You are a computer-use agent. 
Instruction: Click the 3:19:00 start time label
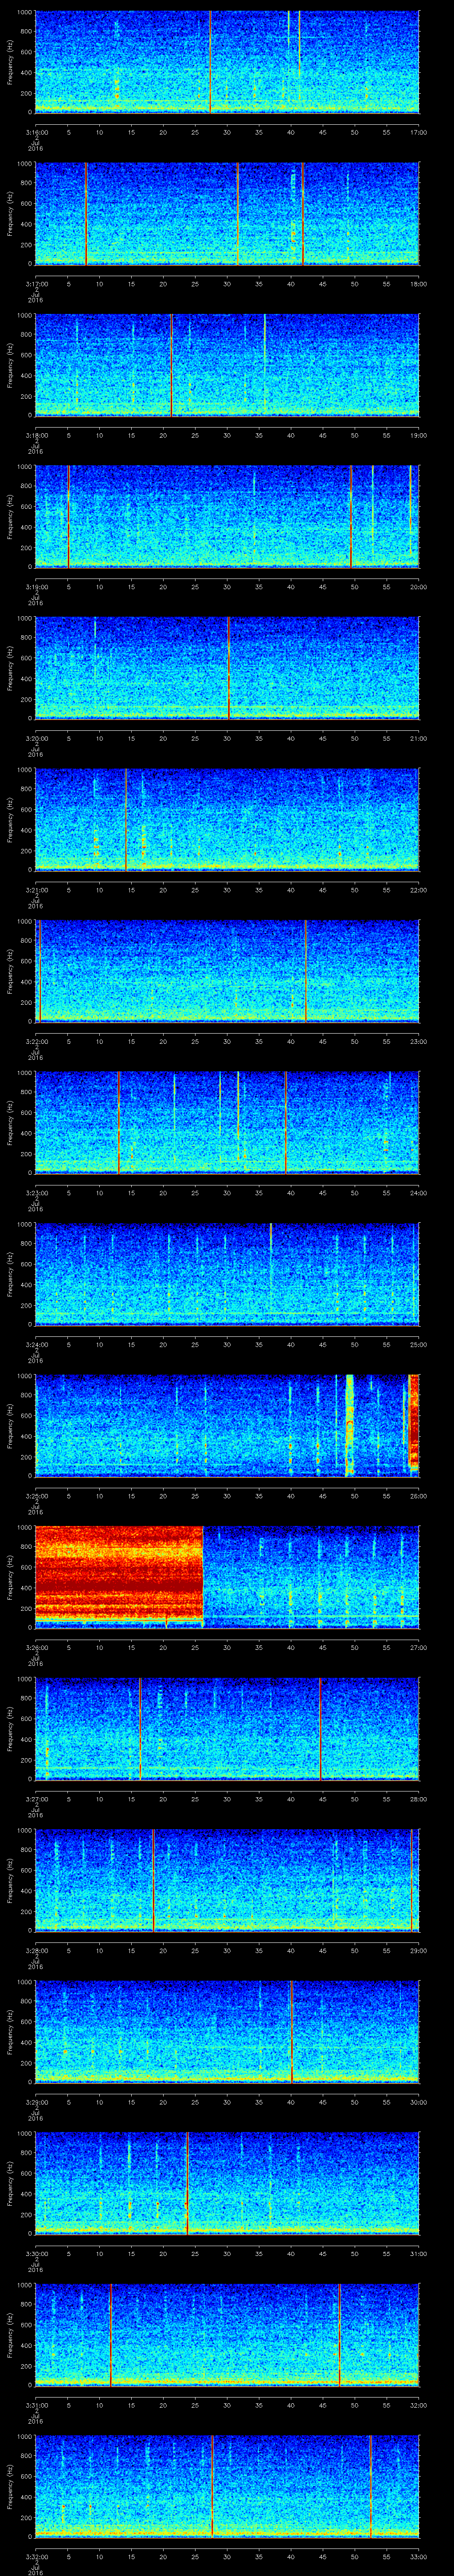(x=37, y=587)
